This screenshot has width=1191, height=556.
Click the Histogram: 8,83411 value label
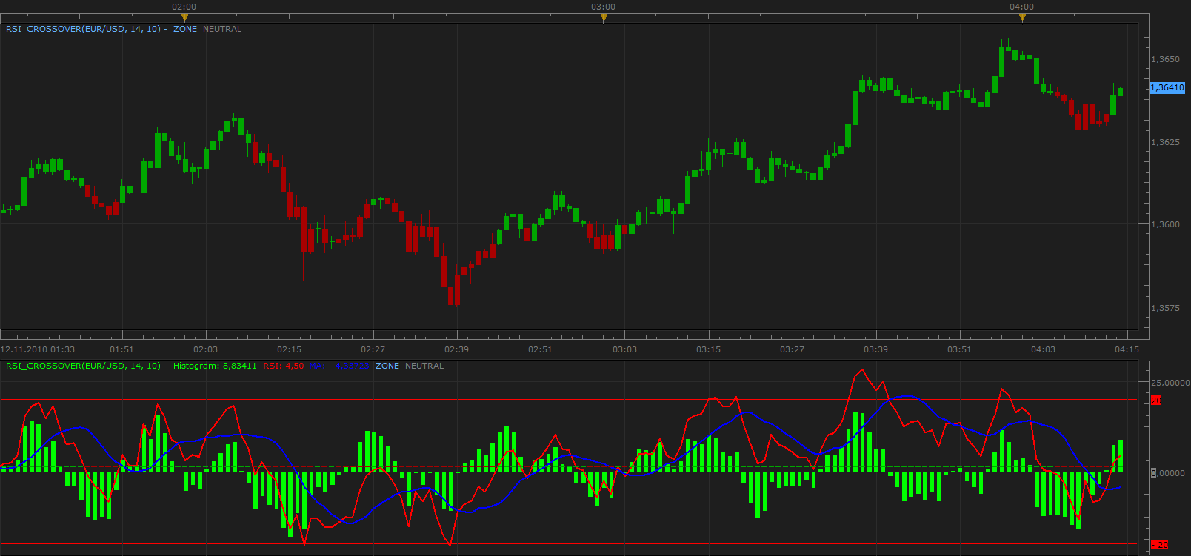pos(215,366)
